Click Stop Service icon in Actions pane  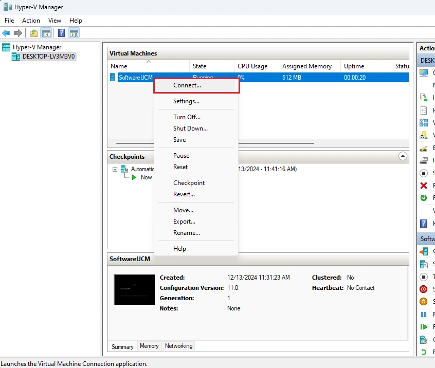tap(423, 173)
